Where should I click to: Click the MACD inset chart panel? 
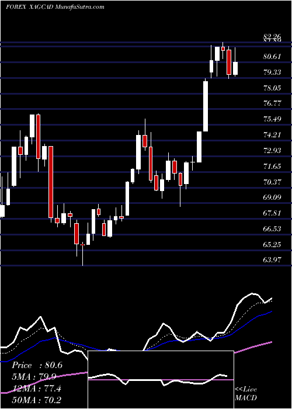click(161, 380)
